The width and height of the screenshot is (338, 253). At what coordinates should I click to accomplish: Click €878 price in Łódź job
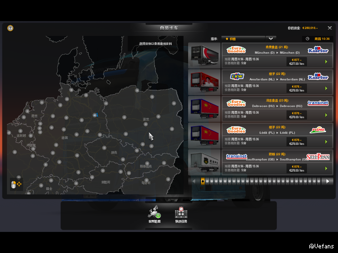(x=297, y=140)
